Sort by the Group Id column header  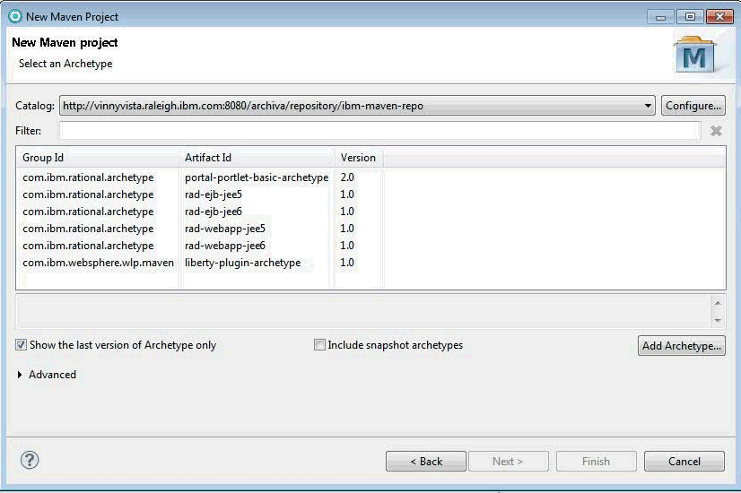(x=98, y=158)
